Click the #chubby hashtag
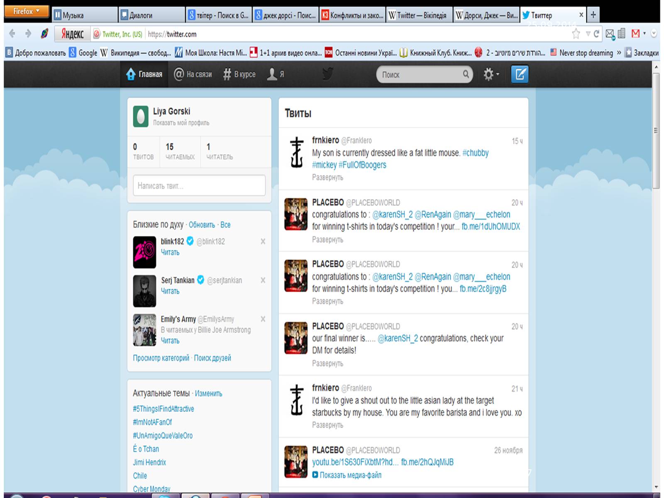Viewport: 664px width, 498px height. click(x=476, y=153)
